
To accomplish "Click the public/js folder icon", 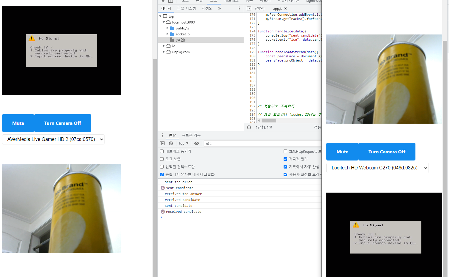I will 172,28.
